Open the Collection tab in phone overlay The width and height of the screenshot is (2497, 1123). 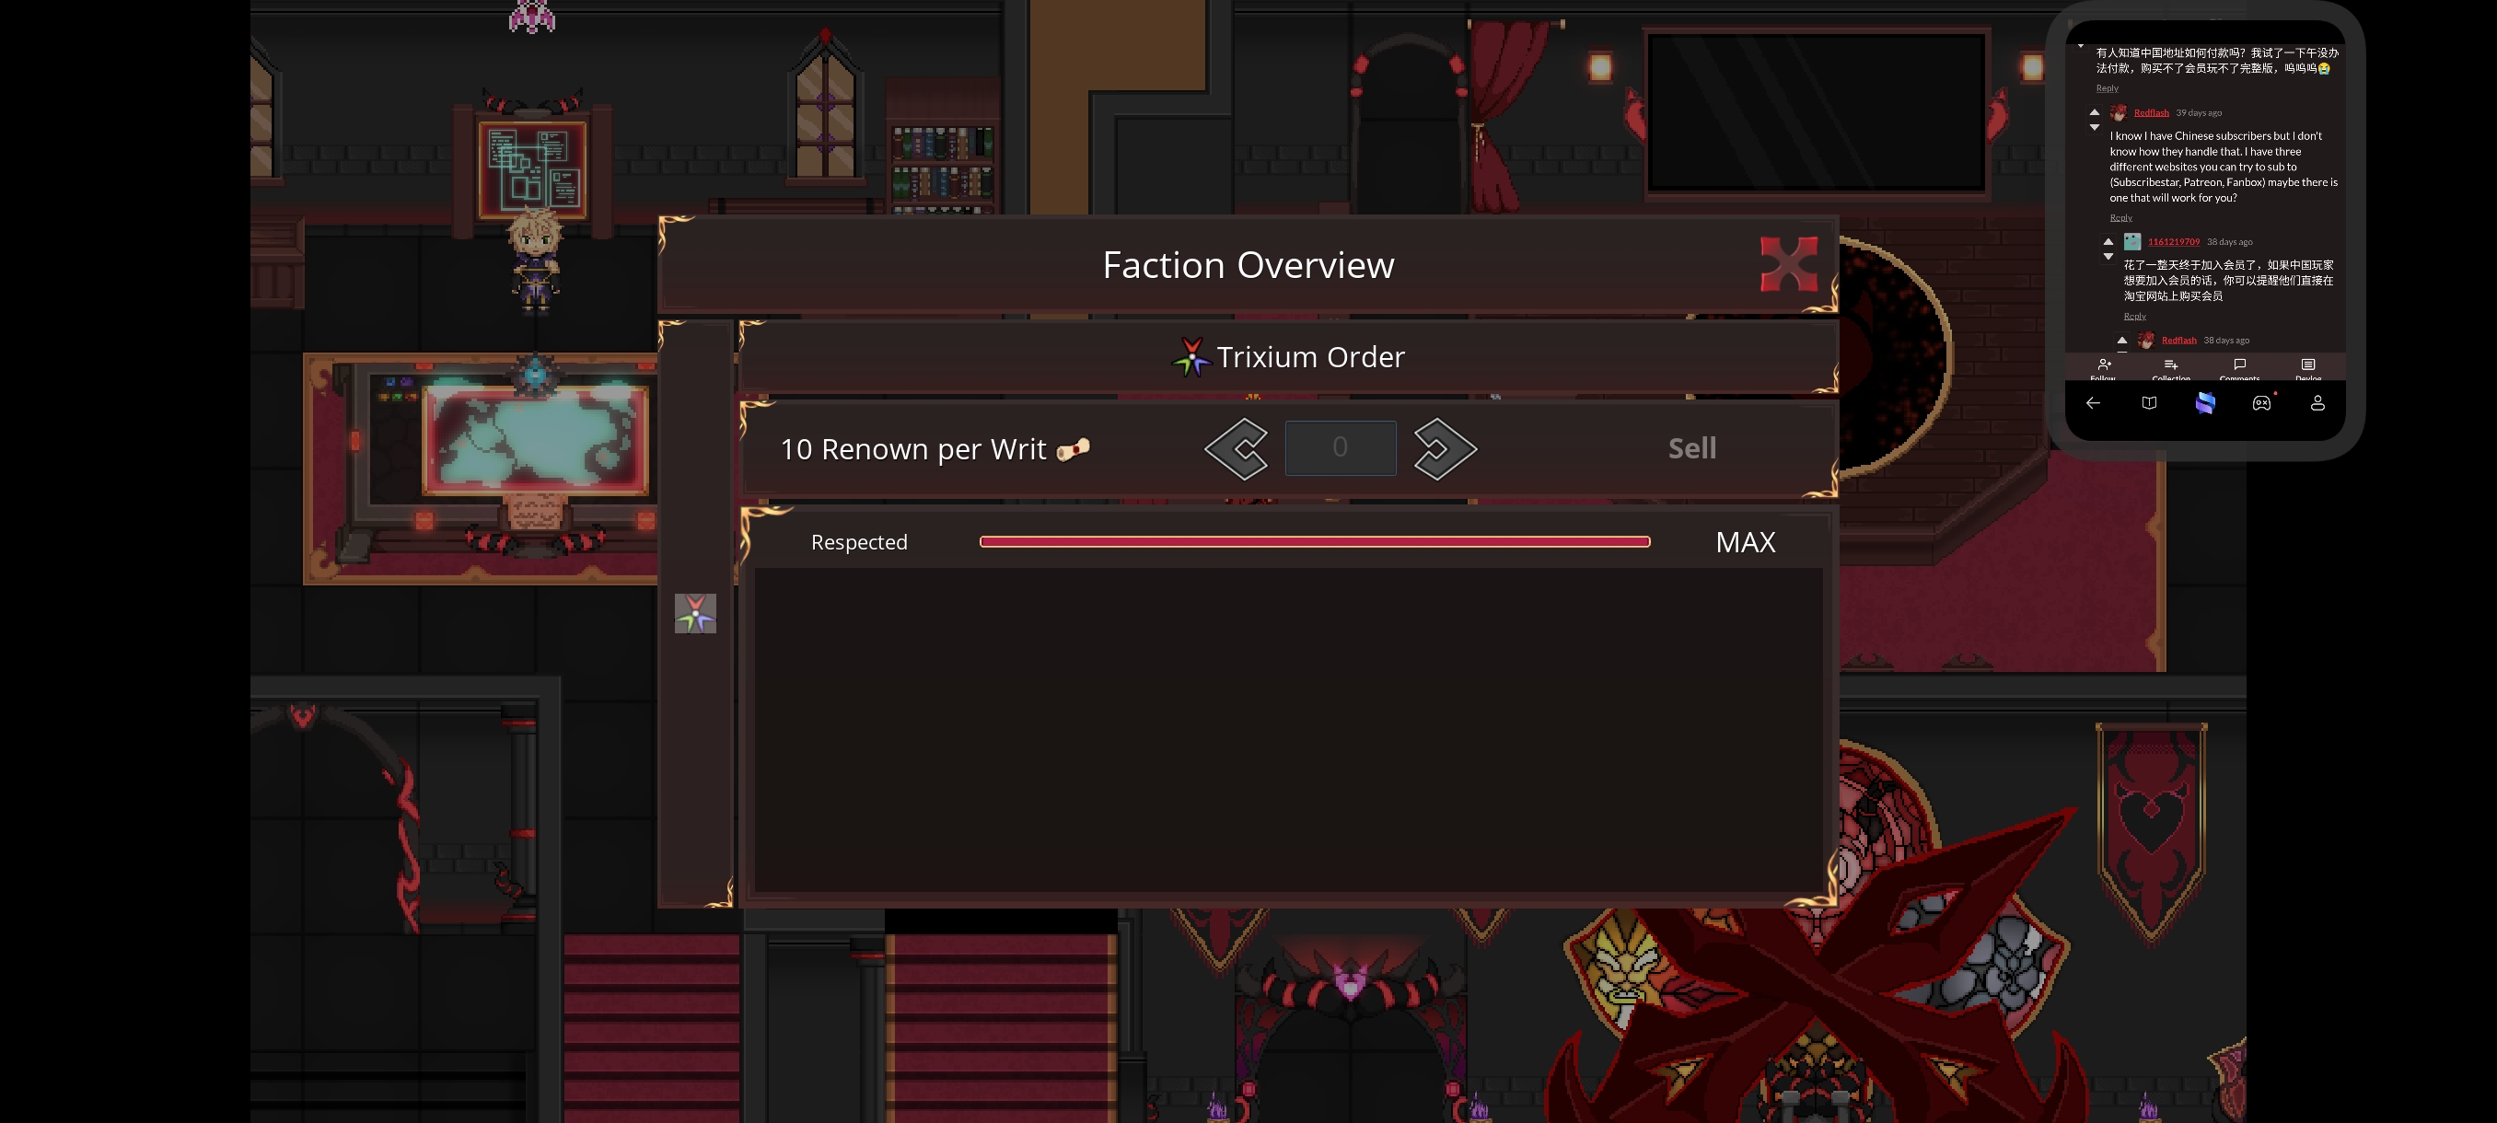tap(2171, 367)
